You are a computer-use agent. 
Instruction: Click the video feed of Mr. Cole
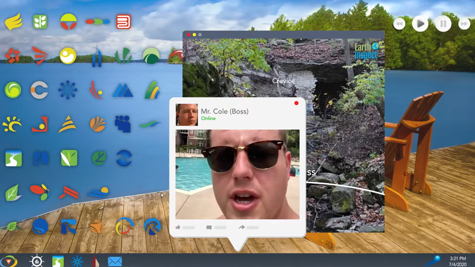click(x=237, y=174)
